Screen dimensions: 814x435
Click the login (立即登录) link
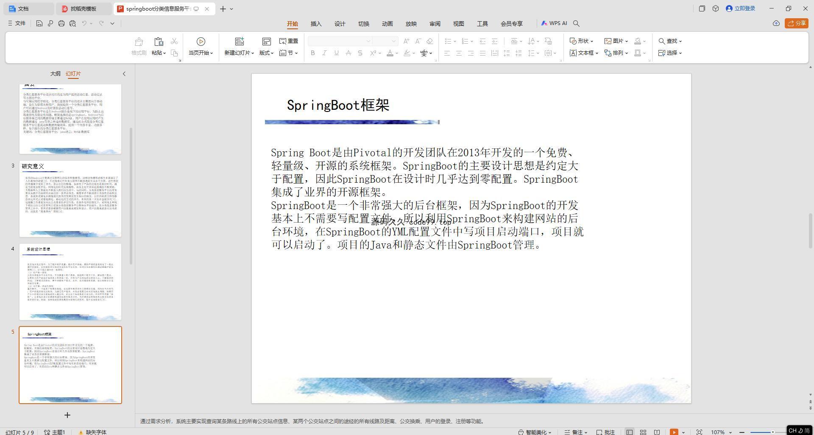point(740,8)
